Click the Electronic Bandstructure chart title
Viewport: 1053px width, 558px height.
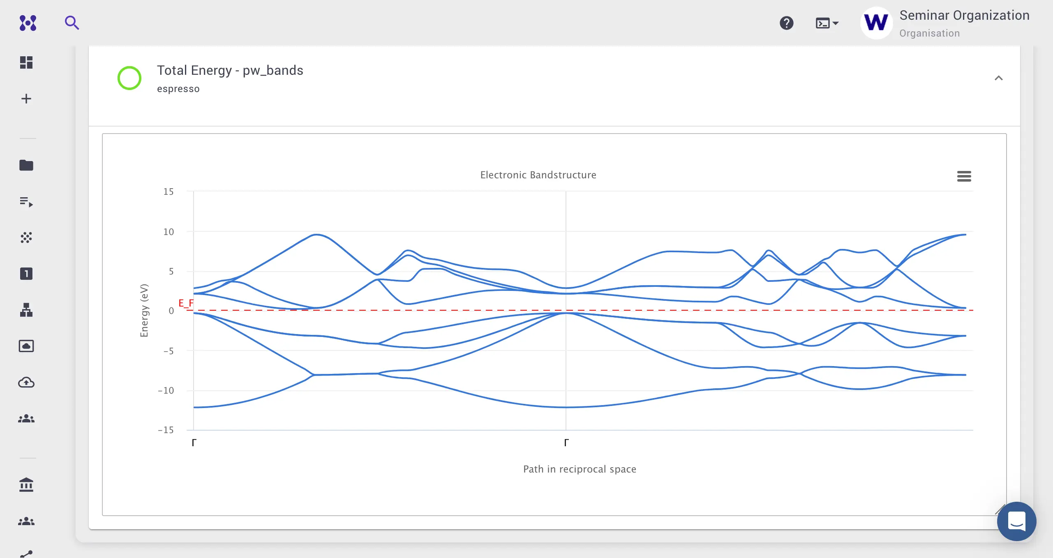(x=538, y=175)
